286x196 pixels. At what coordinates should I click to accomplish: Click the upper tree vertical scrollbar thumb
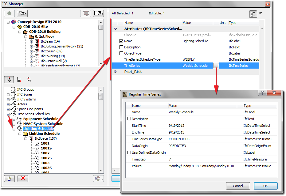(x=100, y=28)
